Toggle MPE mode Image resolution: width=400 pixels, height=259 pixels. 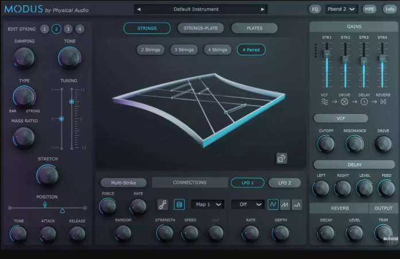(369, 9)
